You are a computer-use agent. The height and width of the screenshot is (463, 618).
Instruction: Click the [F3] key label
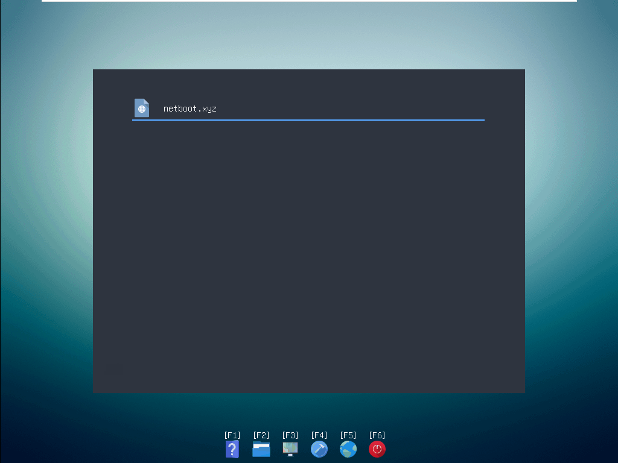click(x=290, y=435)
